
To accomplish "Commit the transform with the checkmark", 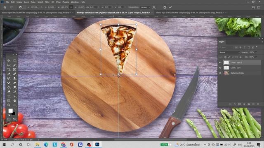I will 170,7.
